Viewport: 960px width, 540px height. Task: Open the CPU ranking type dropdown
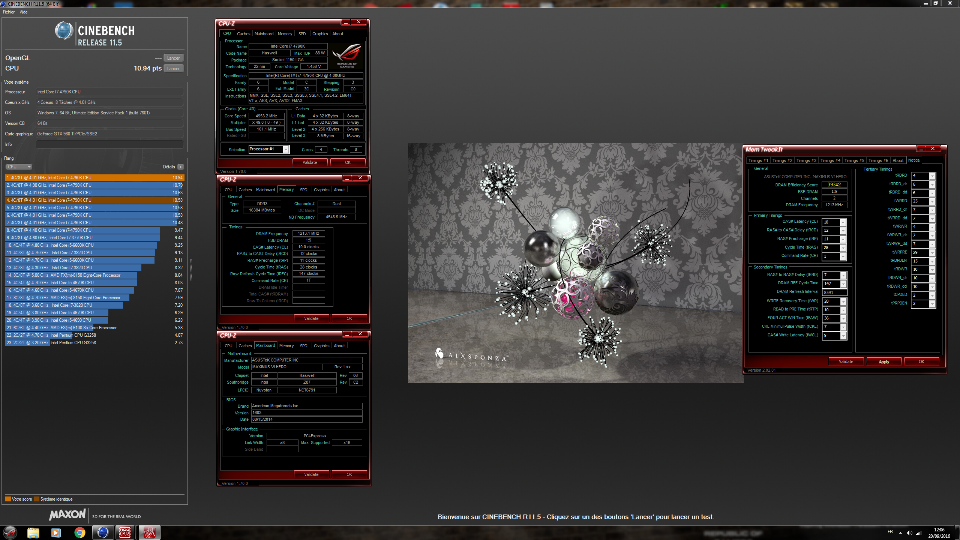pos(19,167)
